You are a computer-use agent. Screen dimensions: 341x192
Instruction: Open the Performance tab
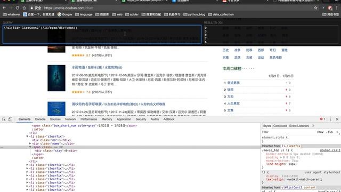(x=89, y=119)
